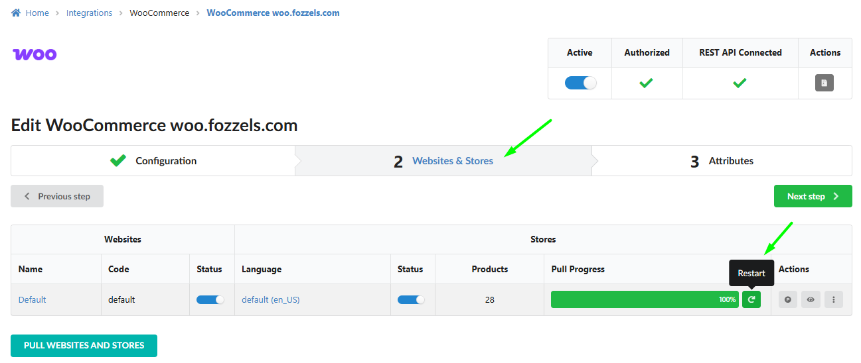
Task: Open default (en_US) store language link
Action: [271, 299]
